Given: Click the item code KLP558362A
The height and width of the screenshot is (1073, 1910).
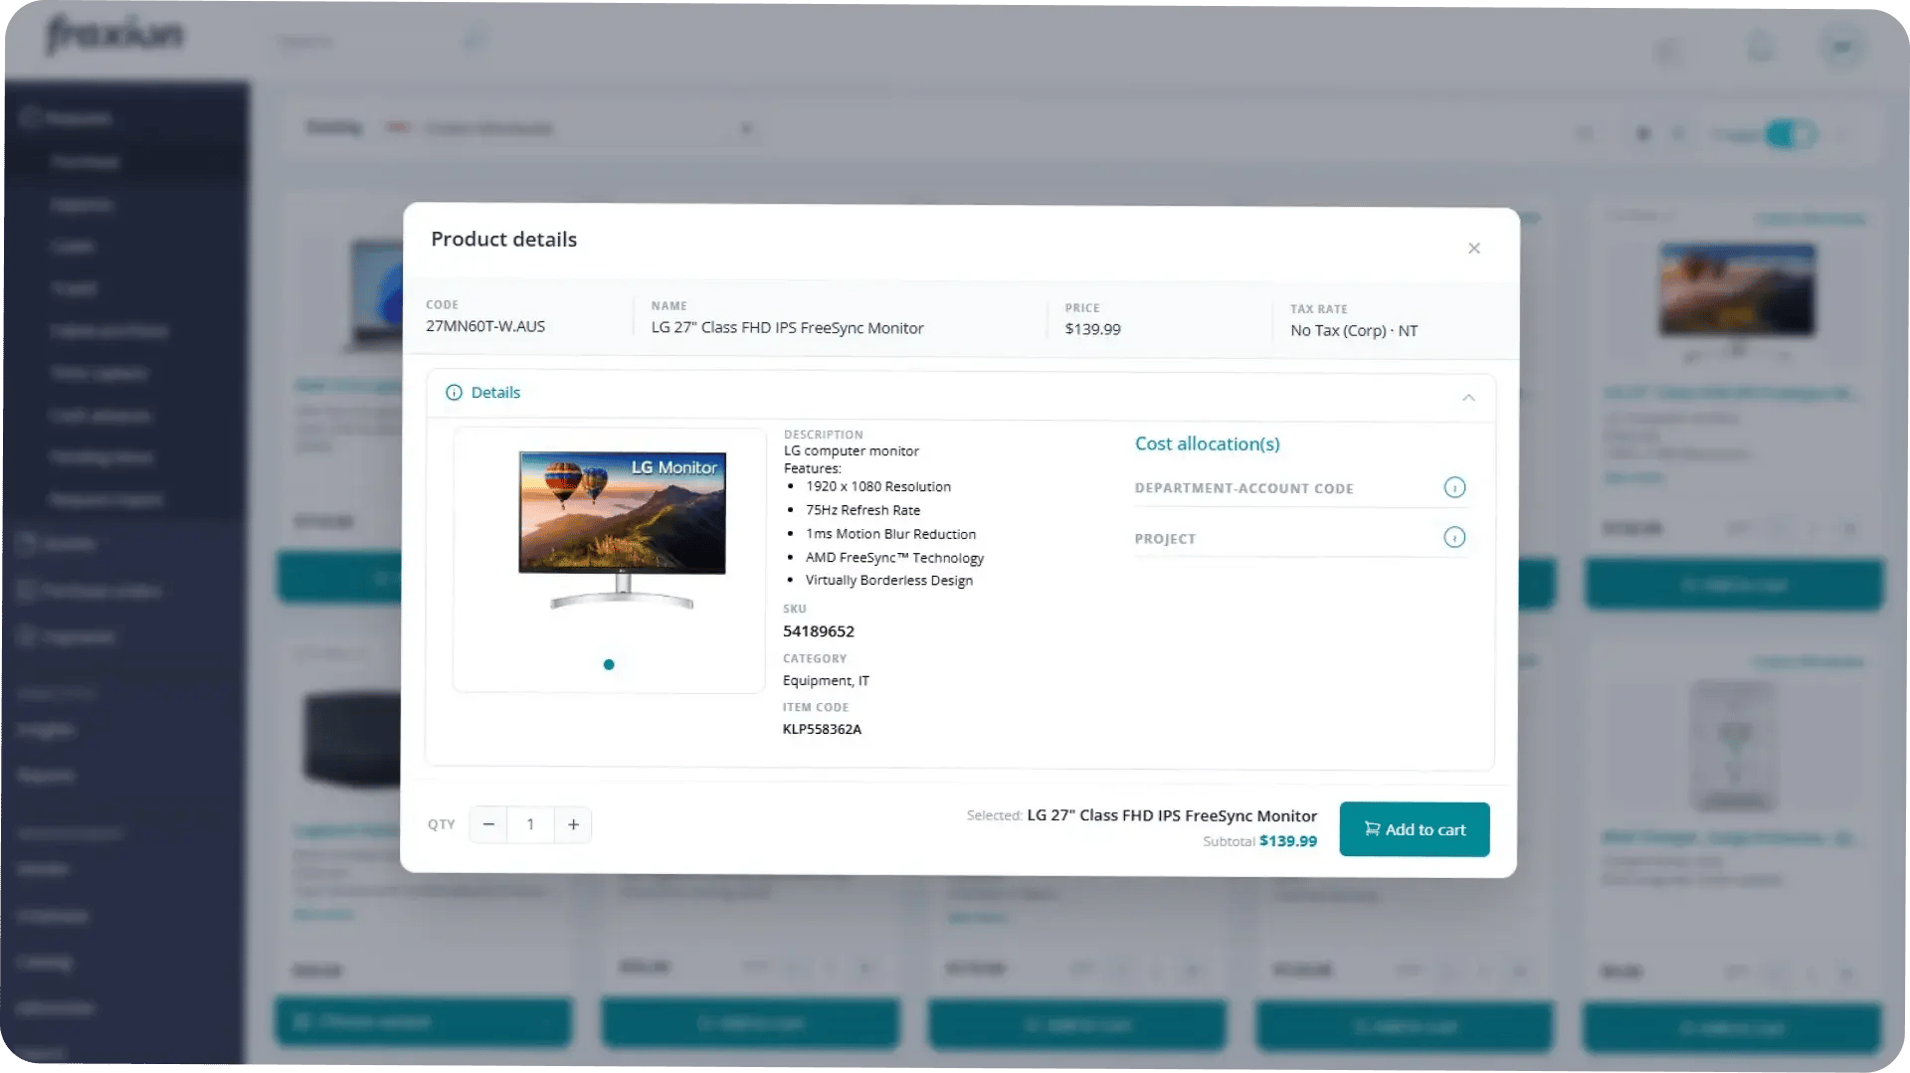Looking at the screenshot, I should (x=822, y=729).
